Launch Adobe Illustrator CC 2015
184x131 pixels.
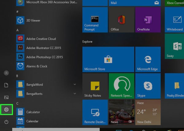coord(47,48)
